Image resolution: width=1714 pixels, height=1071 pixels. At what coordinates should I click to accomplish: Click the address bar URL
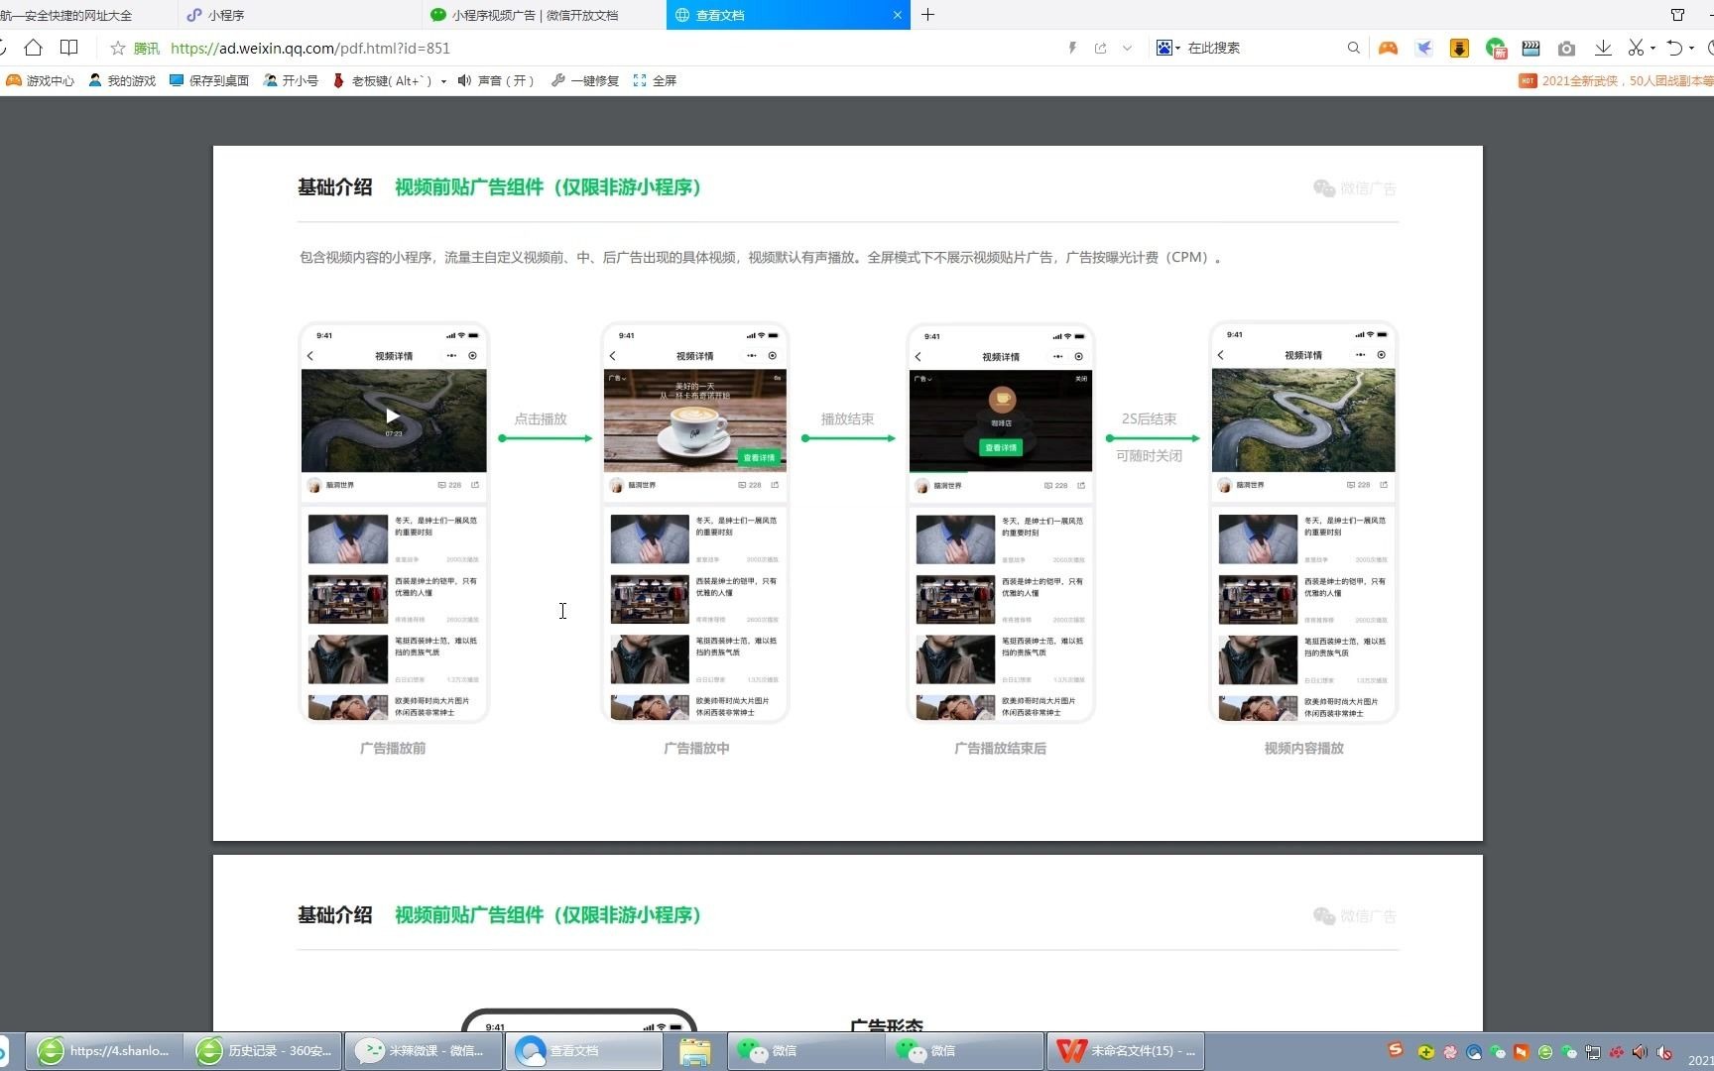click(x=310, y=48)
